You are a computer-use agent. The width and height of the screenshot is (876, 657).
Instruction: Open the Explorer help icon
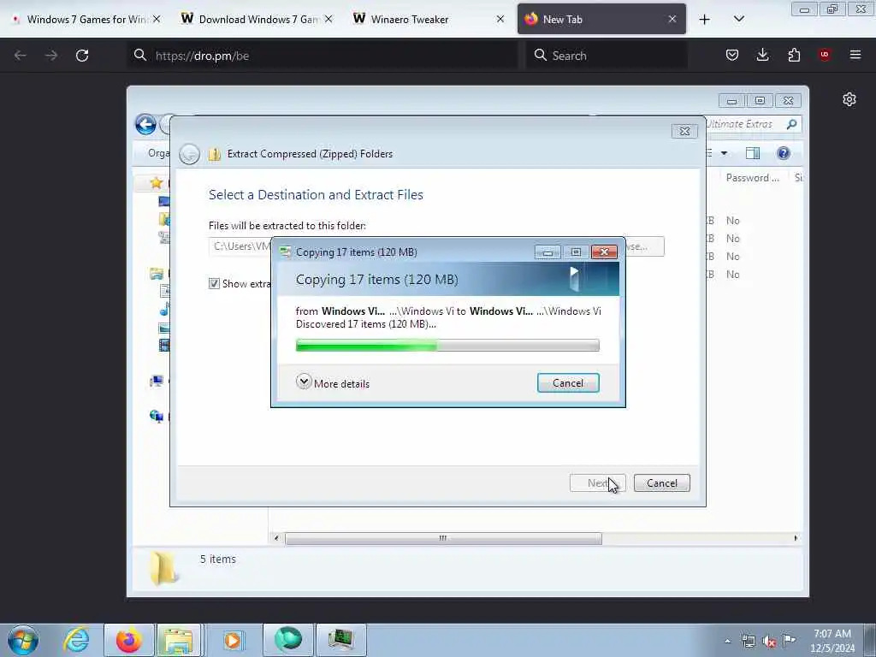tap(784, 153)
